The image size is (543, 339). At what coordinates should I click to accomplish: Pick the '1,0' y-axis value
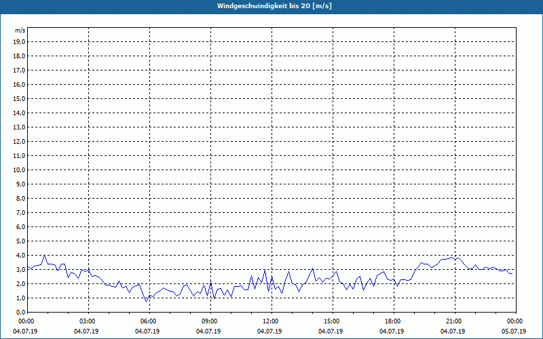[x=20, y=298]
